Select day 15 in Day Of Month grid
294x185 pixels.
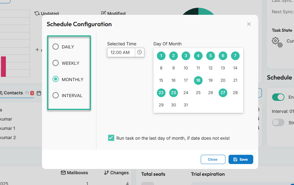click(161, 80)
